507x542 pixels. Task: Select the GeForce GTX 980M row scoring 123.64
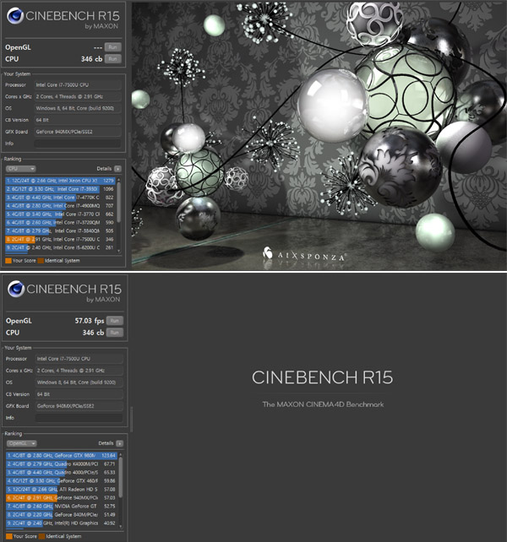62,456
